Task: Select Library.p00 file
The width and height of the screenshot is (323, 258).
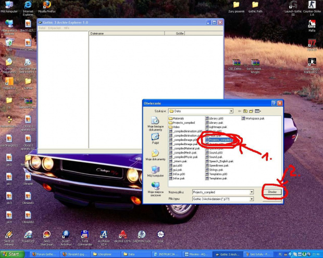Action: pos(214,118)
